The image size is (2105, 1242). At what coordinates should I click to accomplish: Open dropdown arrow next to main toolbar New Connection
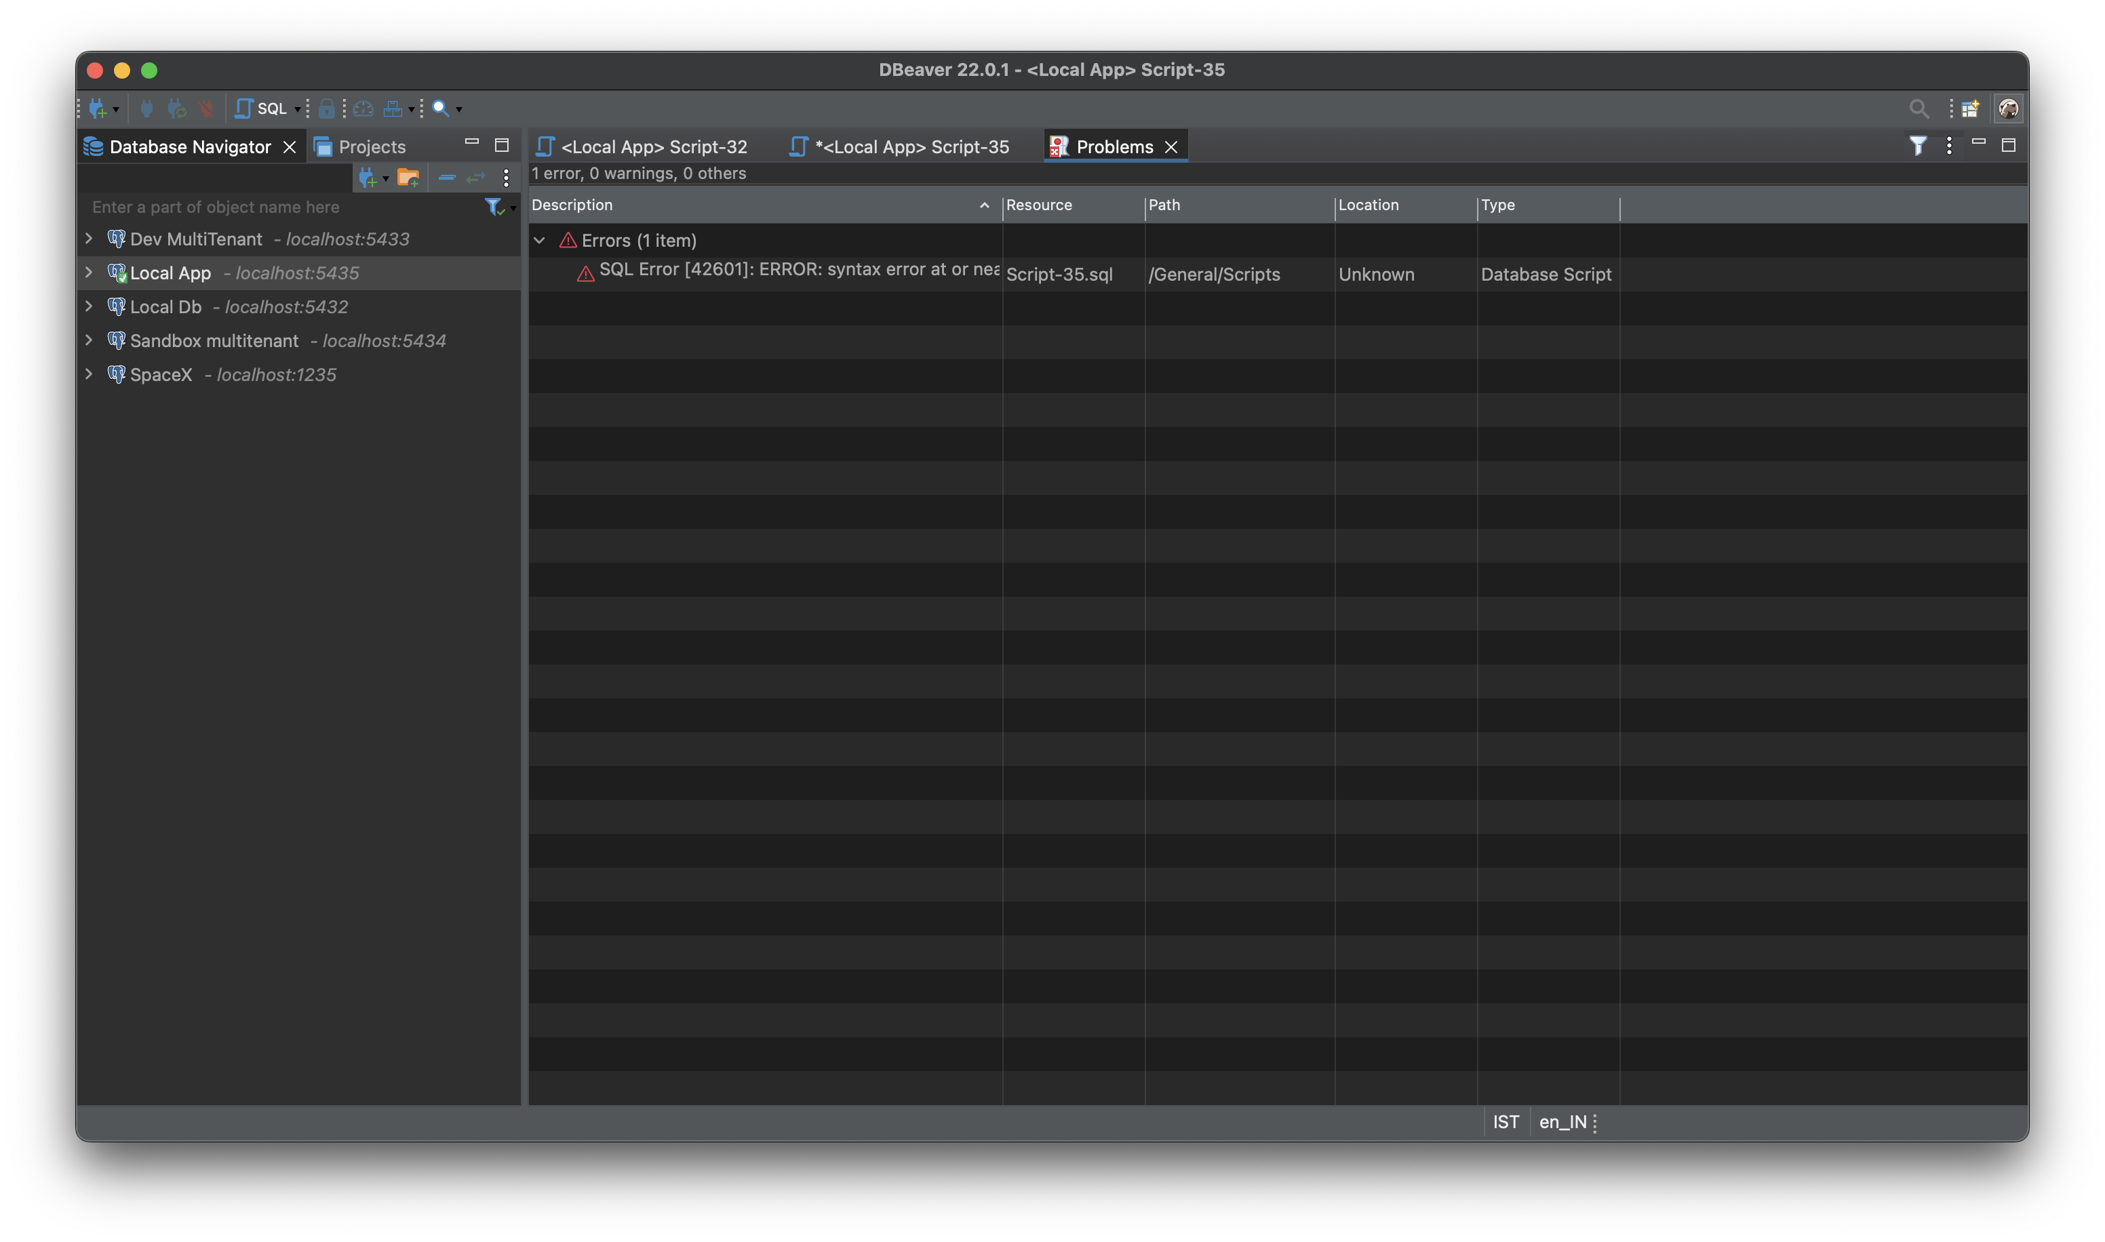click(x=117, y=110)
